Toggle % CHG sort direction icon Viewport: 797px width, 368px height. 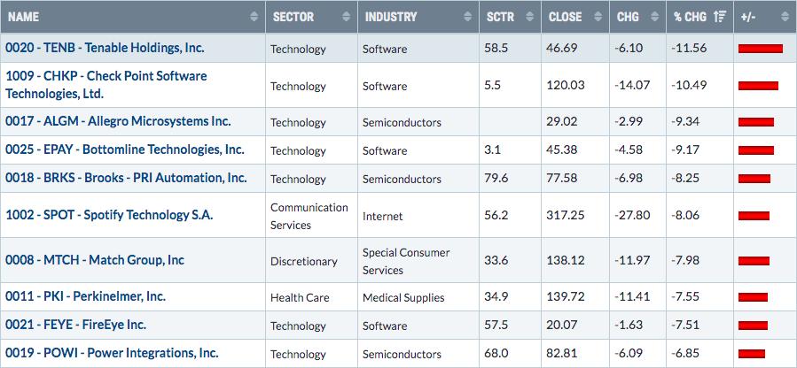click(x=719, y=16)
